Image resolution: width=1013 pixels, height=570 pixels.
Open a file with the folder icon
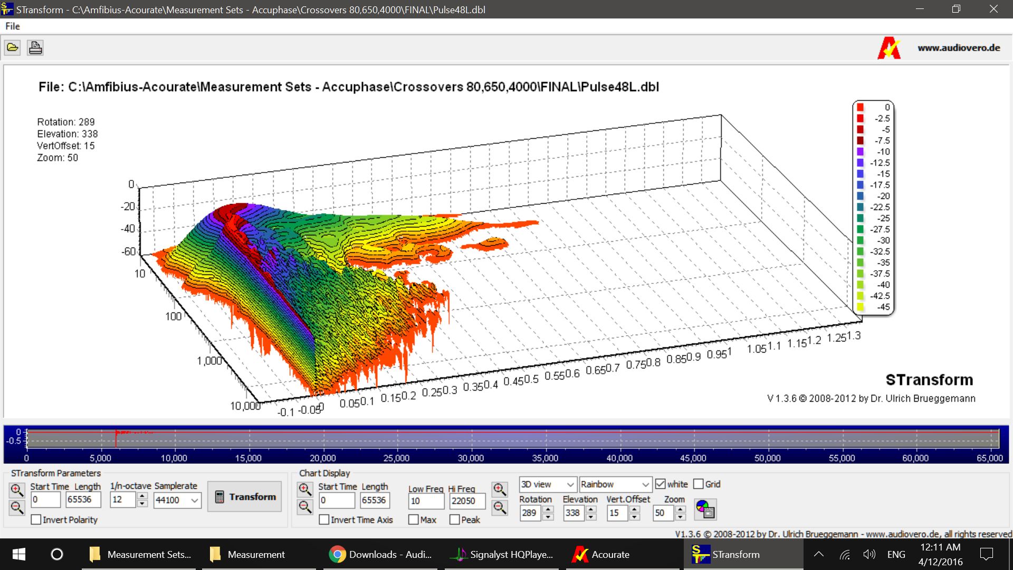coord(13,47)
